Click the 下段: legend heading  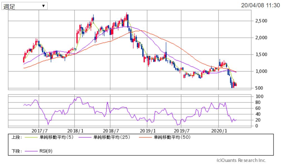pos(17,151)
